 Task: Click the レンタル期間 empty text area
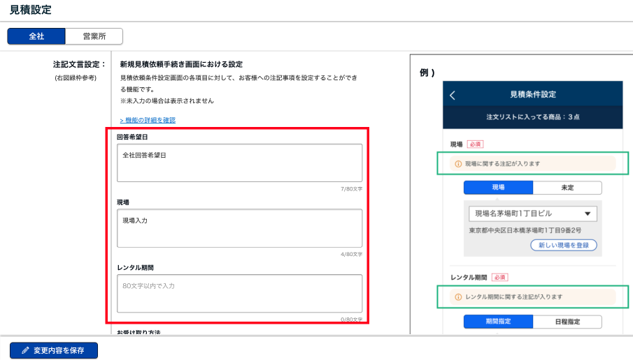(x=239, y=293)
